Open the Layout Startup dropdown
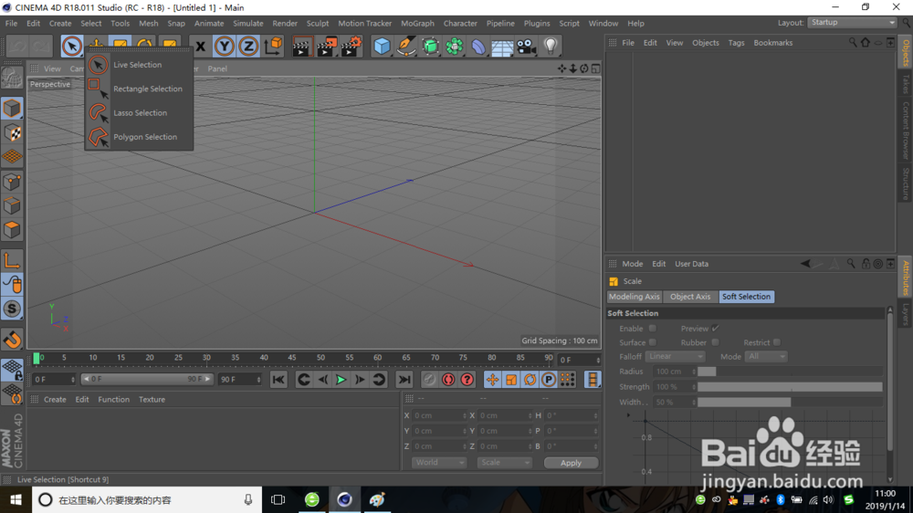The width and height of the screenshot is (913, 513). coord(853,23)
